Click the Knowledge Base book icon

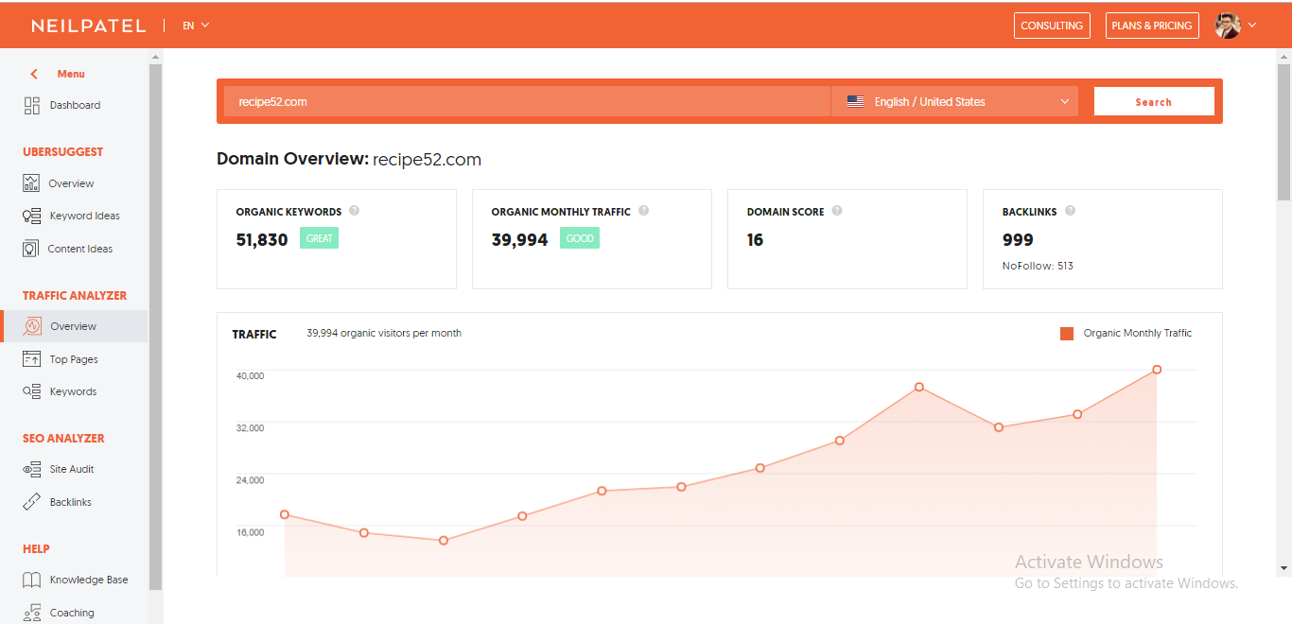(x=32, y=581)
